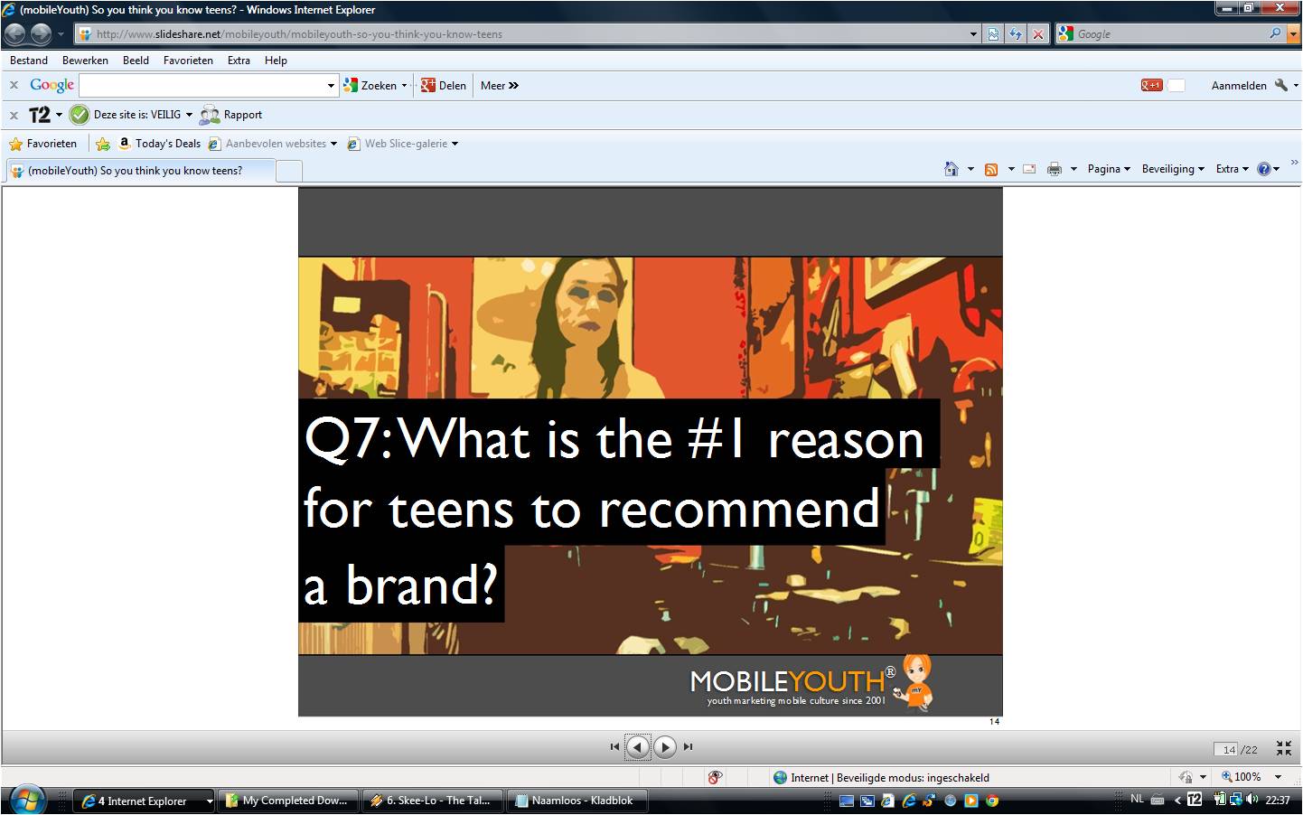This screenshot has height=815, width=1303.
Task: Click the Google toolbar search input field
Action: (x=202, y=86)
